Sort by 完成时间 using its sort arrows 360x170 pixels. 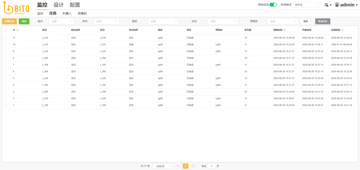(342, 30)
